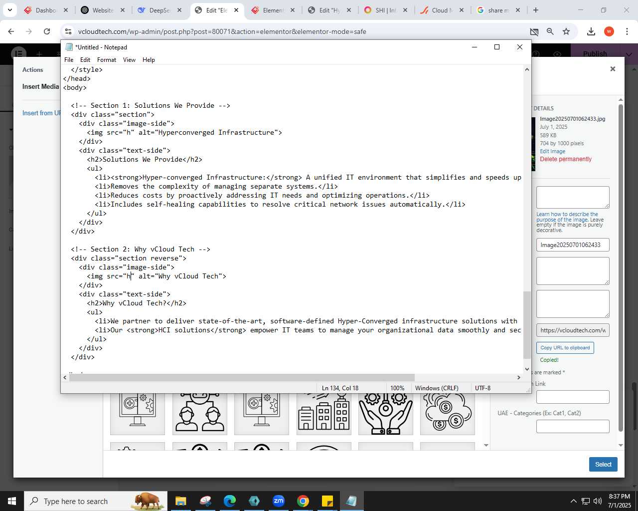Select the office buildings thumbnail

pos(323,413)
